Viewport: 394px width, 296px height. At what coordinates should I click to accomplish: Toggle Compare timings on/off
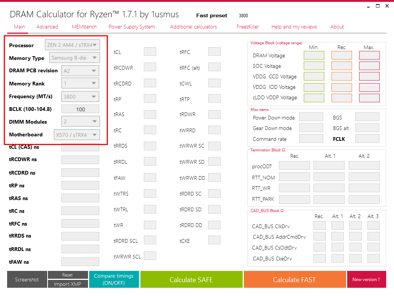[x=114, y=280]
